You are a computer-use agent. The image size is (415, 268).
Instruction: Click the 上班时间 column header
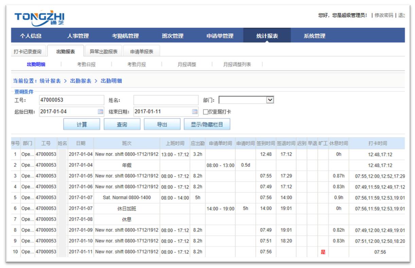[x=175, y=143]
